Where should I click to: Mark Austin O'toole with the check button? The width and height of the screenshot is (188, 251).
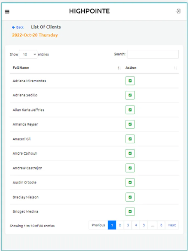[x=130, y=183]
